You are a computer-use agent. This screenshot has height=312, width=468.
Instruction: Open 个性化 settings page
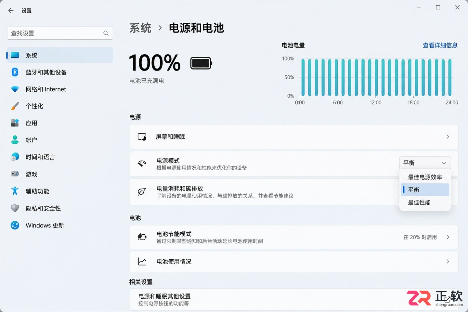(x=60, y=106)
